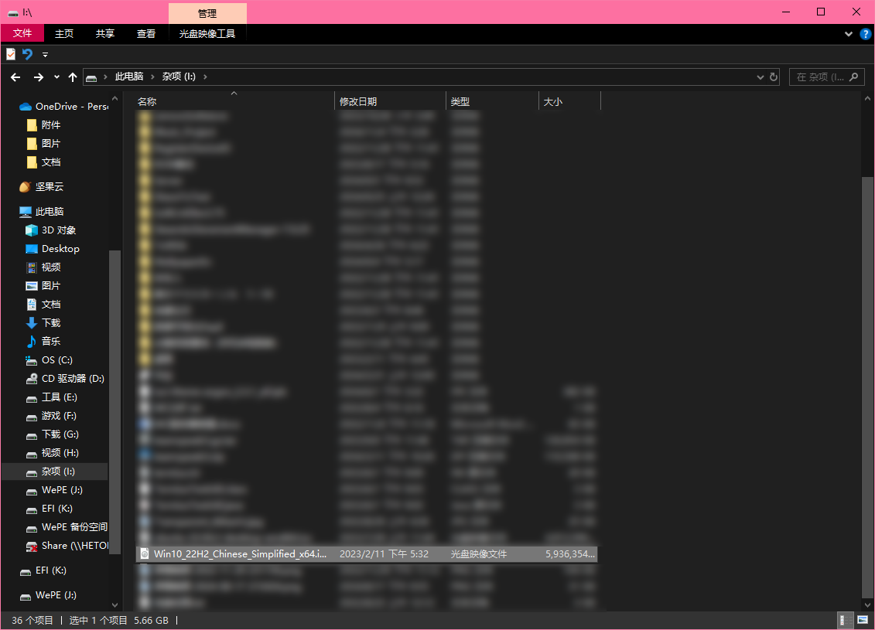This screenshot has height=630, width=875.
Task: Open the 光盘映像工具 tab
Action: pyautogui.click(x=207, y=34)
